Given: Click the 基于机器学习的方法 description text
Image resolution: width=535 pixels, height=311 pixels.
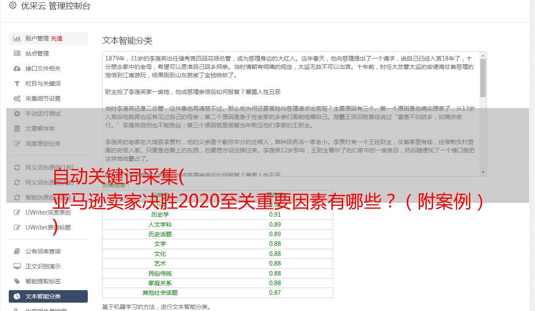Looking at the screenshot, I should 157,307.
